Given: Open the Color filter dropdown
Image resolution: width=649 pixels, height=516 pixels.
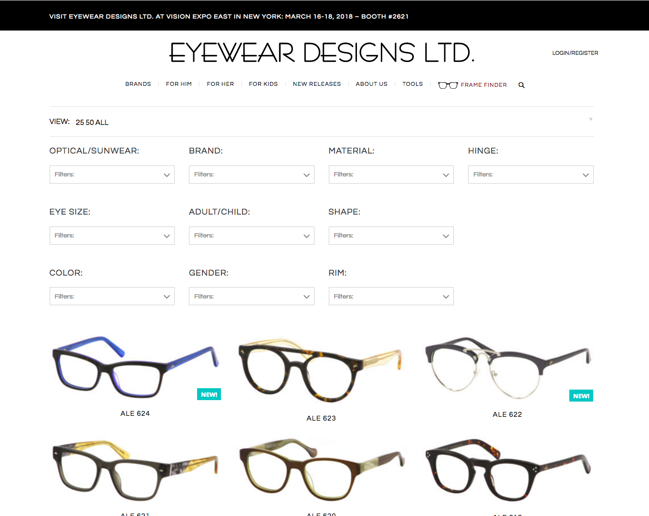Looking at the screenshot, I should click(112, 296).
